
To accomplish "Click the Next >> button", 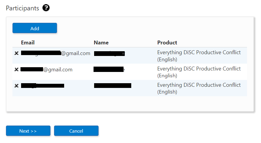I will coord(28,131).
